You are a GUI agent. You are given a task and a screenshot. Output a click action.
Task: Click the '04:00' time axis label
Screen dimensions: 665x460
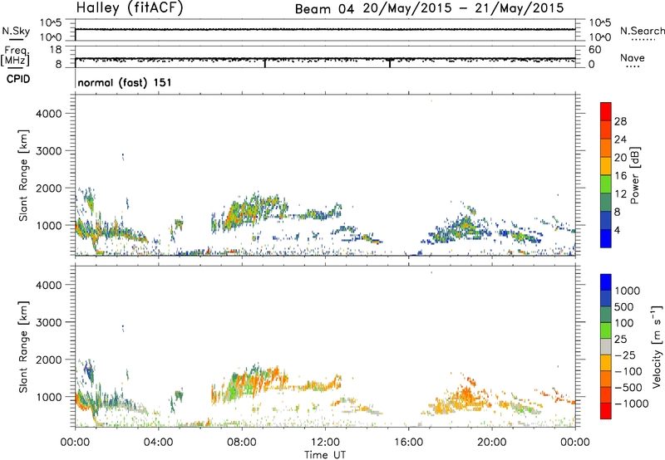click(x=158, y=443)
